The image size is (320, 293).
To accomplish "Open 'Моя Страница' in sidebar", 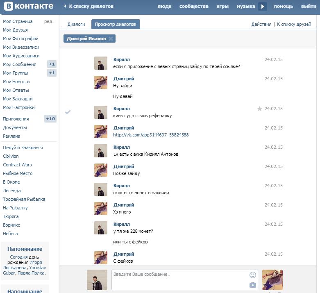I will click(x=18, y=21).
